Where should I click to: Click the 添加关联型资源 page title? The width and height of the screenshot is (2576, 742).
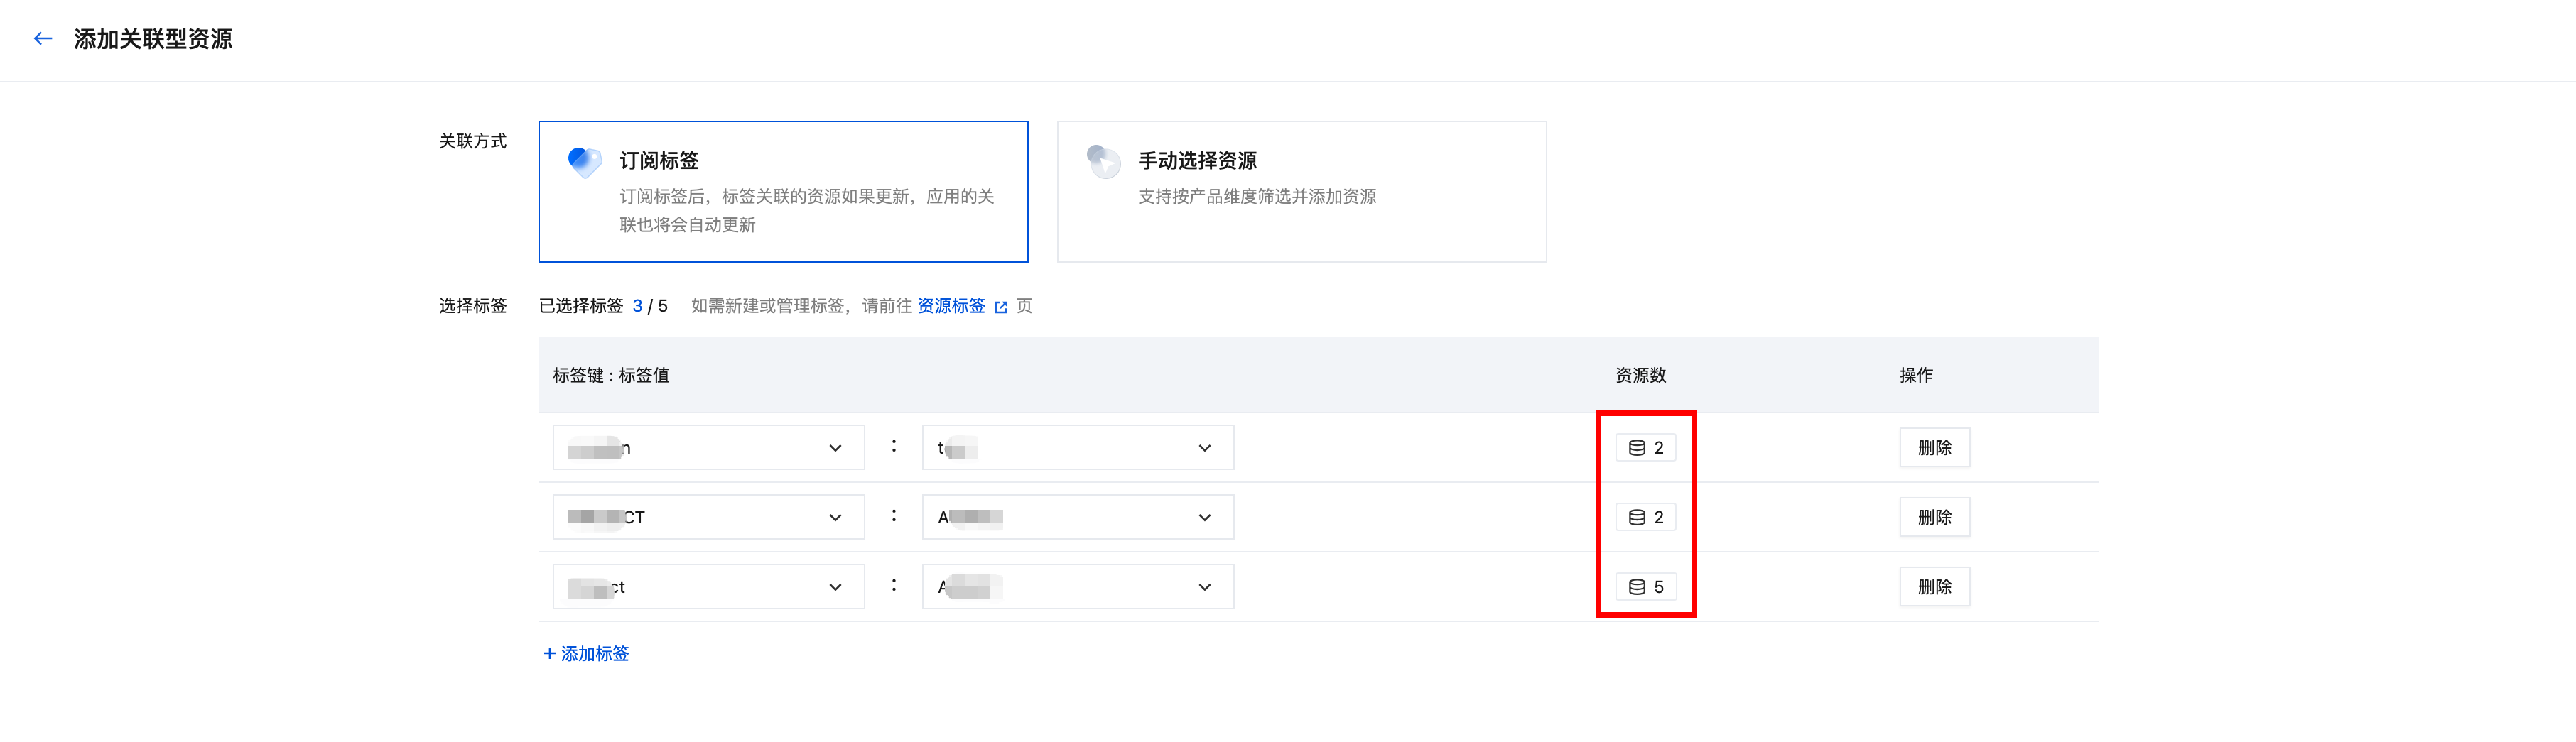click(153, 39)
